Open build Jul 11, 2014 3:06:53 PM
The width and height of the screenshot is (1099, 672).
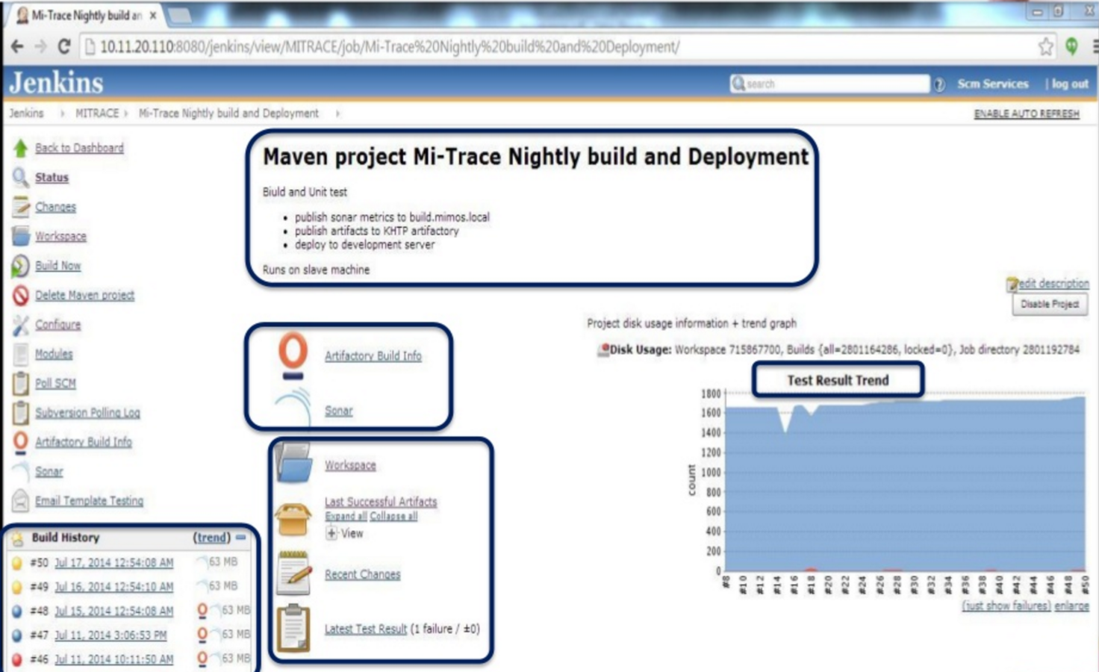110,635
